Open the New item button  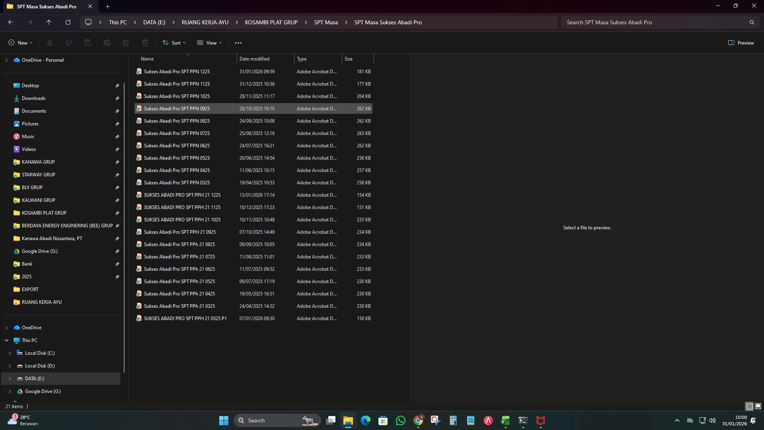point(20,43)
